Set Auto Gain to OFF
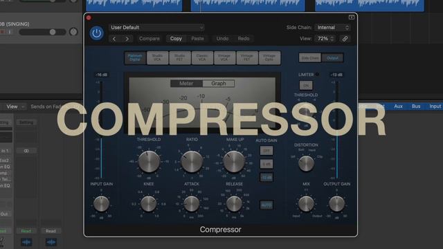 click(266, 151)
